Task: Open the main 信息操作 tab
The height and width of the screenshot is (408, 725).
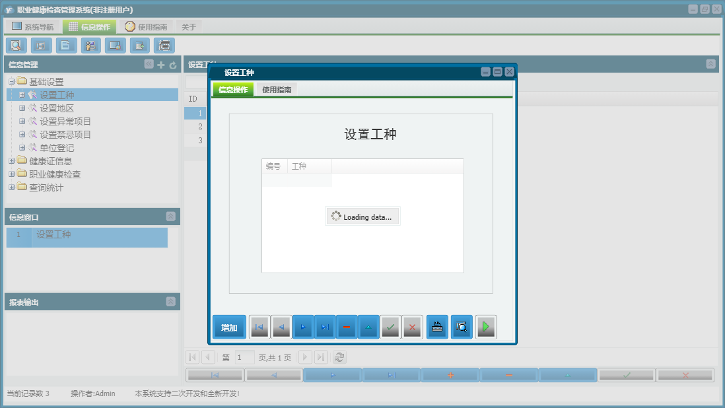Action: pos(90,27)
